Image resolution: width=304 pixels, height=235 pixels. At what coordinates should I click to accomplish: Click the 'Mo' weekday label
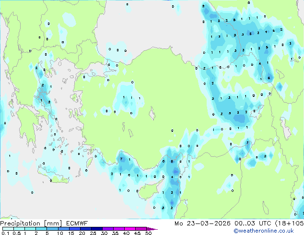pos(178,223)
